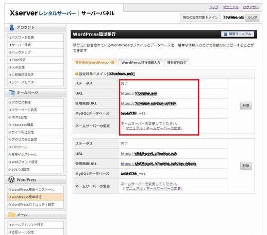Open リソースモニター menu item
Screen dimensions: 267x235
coord(36,82)
